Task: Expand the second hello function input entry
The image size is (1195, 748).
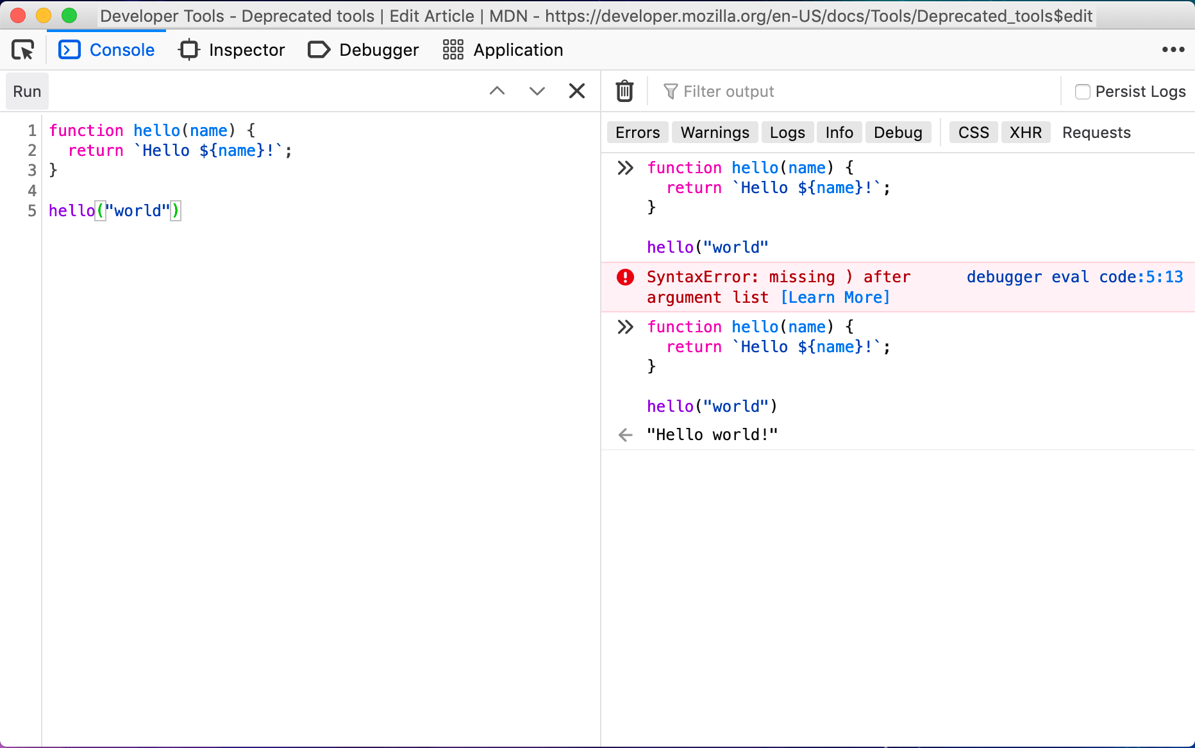Action: [x=625, y=327]
